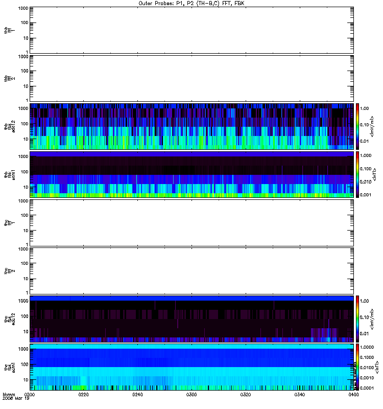Viewport: 383px width, 409px height.
Task: Click the '0240' time axis label
Action: (x=137, y=395)
